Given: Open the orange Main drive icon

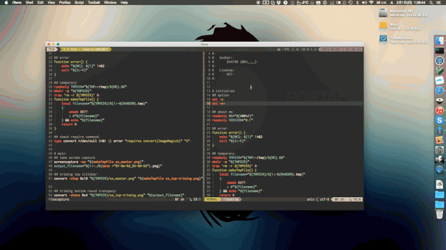Looking at the screenshot, I should [x=384, y=26].
